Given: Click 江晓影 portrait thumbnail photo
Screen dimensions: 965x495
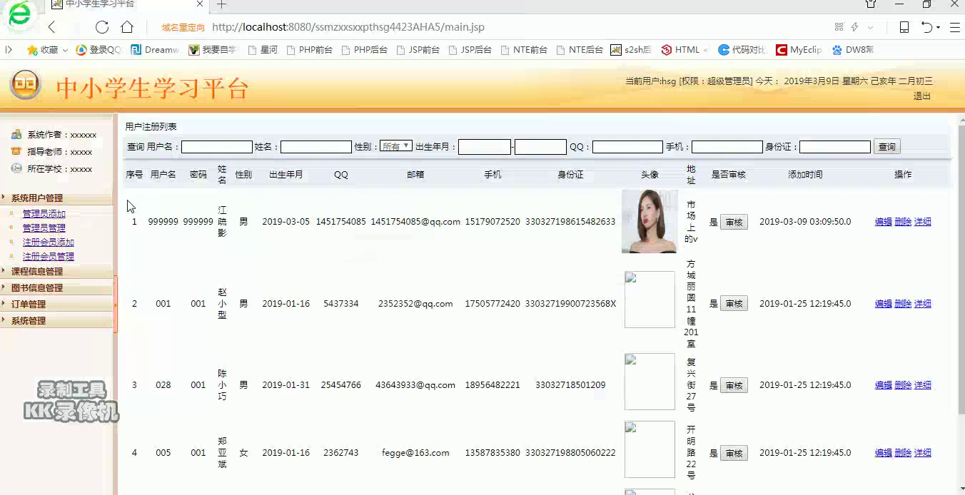Looking at the screenshot, I should [650, 222].
